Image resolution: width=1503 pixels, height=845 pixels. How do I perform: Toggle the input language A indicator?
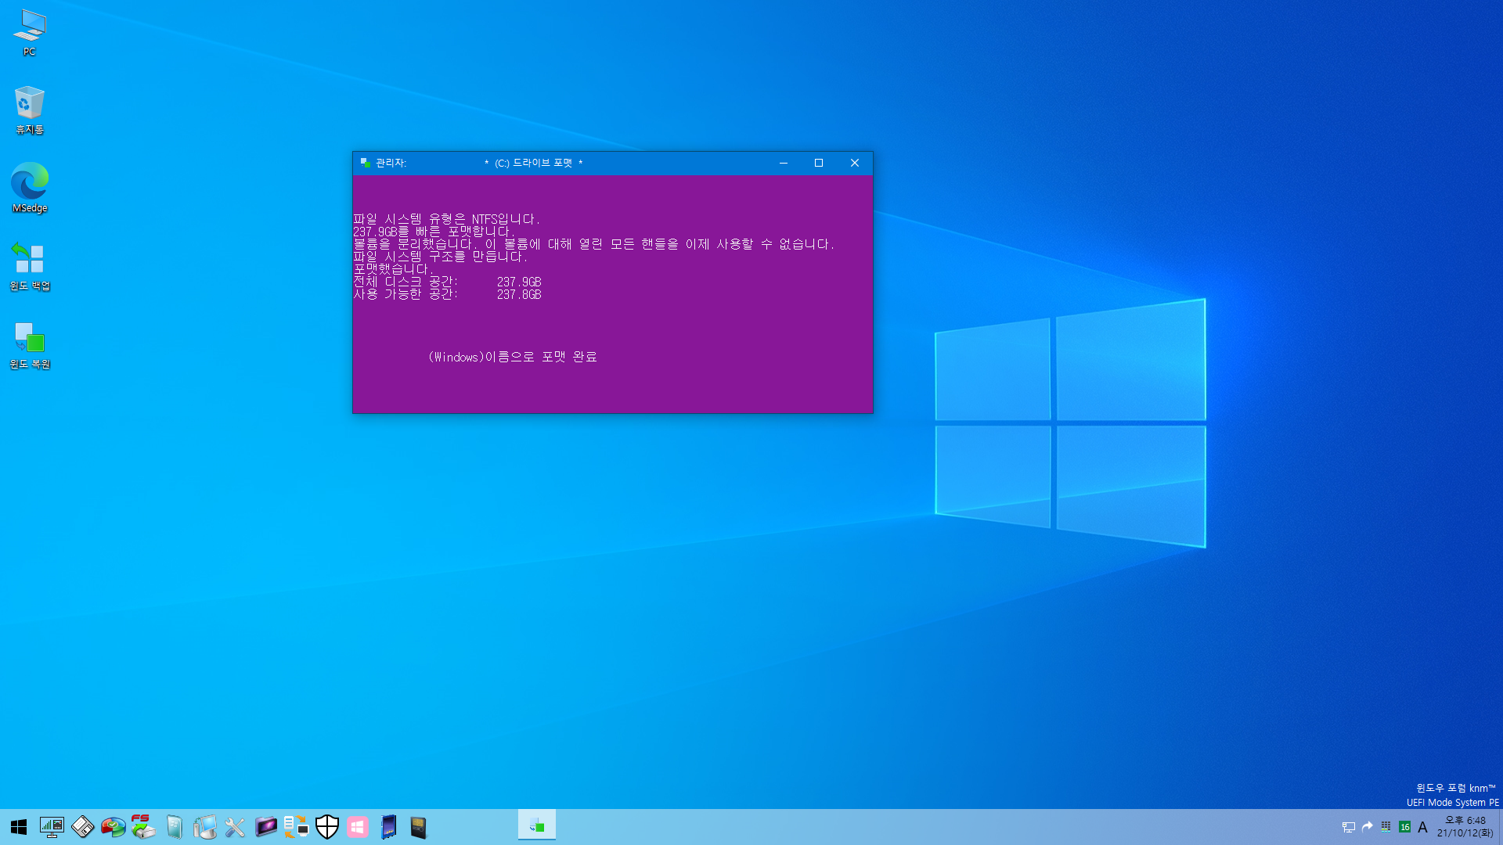[x=1423, y=827]
